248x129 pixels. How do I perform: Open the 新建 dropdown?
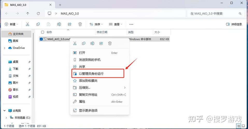pyautogui.click(x=12, y=24)
